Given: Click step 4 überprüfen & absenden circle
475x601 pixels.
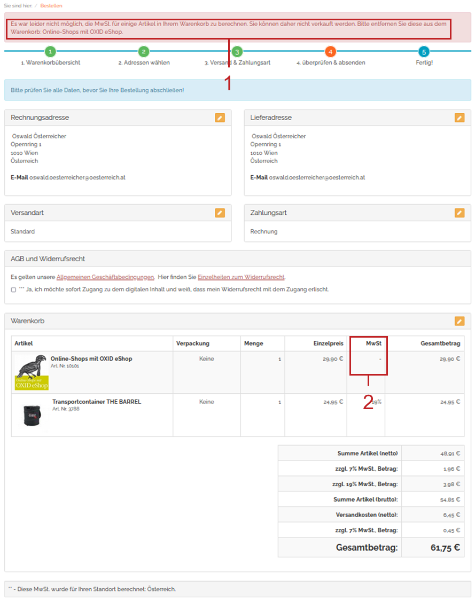Looking at the screenshot, I should pos(331,52).
